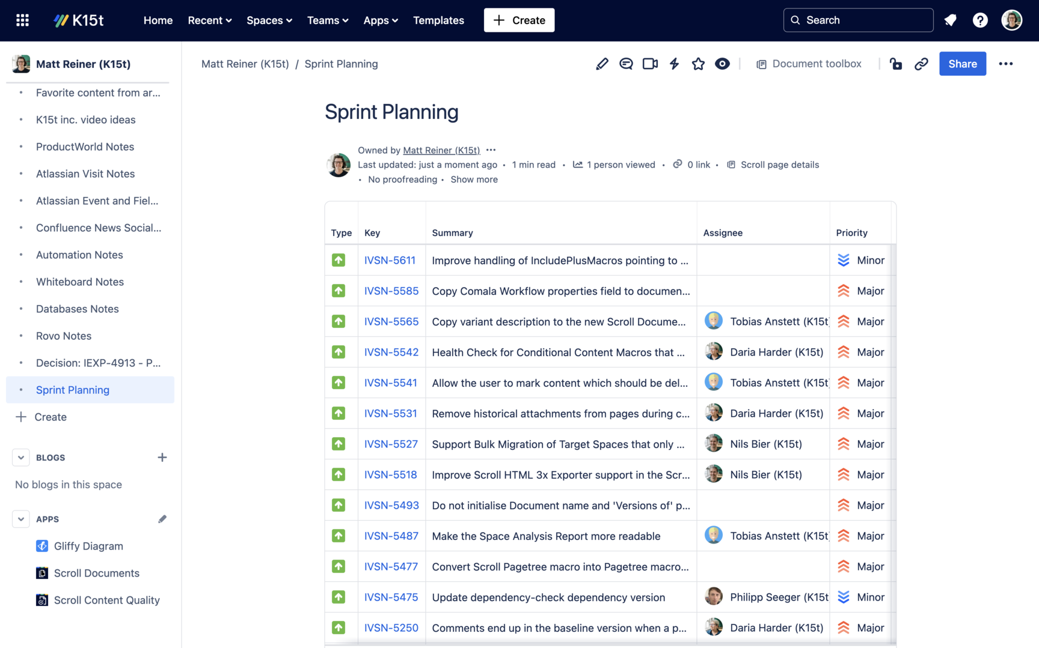
Task: Edit the page with the pencil icon
Action: [x=602, y=64]
